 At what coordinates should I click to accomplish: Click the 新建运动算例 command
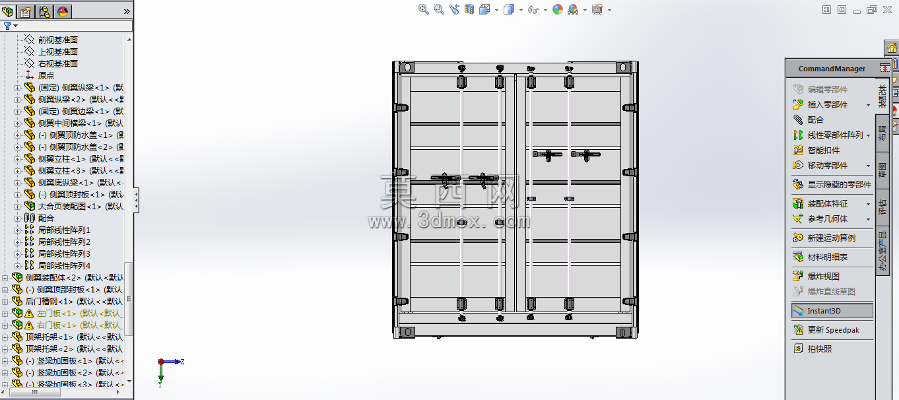(824, 238)
